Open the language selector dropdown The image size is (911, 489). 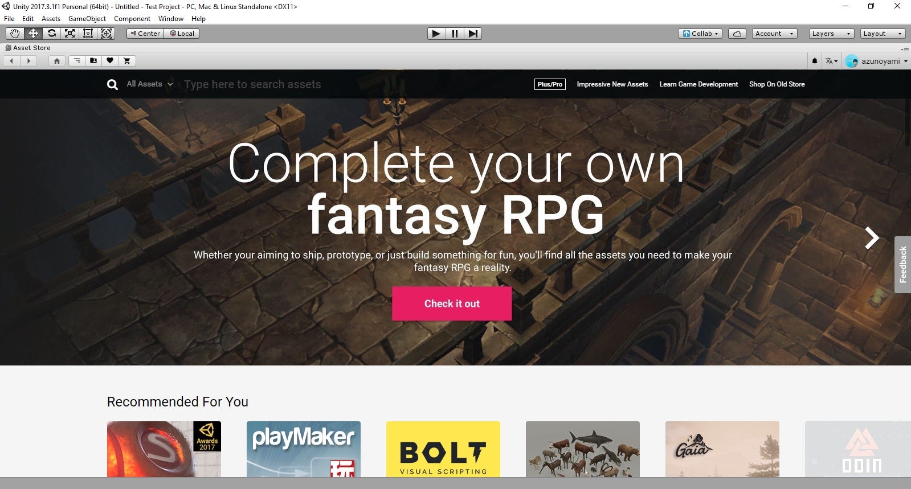[x=831, y=61]
